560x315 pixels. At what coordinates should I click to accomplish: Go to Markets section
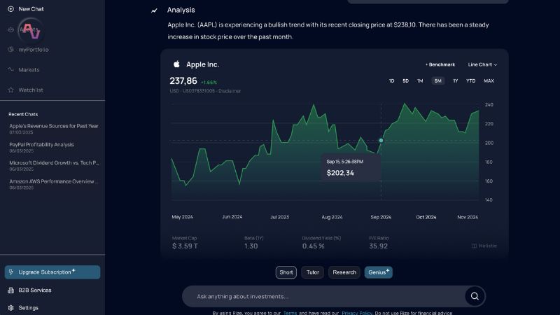coord(29,69)
